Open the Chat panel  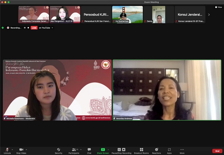pyautogui.click(x=89, y=151)
